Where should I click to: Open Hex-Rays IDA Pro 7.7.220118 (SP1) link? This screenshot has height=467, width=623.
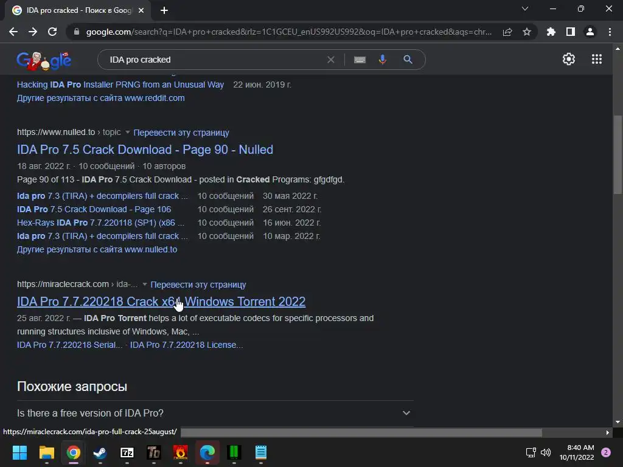100,223
